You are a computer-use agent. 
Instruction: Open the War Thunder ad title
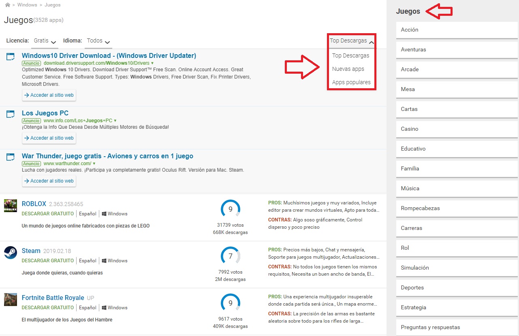tap(107, 156)
